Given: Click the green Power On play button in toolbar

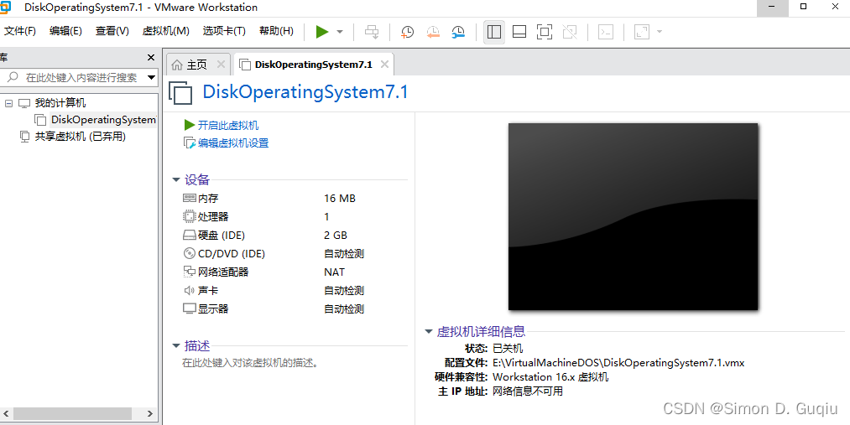Looking at the screenshot, I should 322,32.
